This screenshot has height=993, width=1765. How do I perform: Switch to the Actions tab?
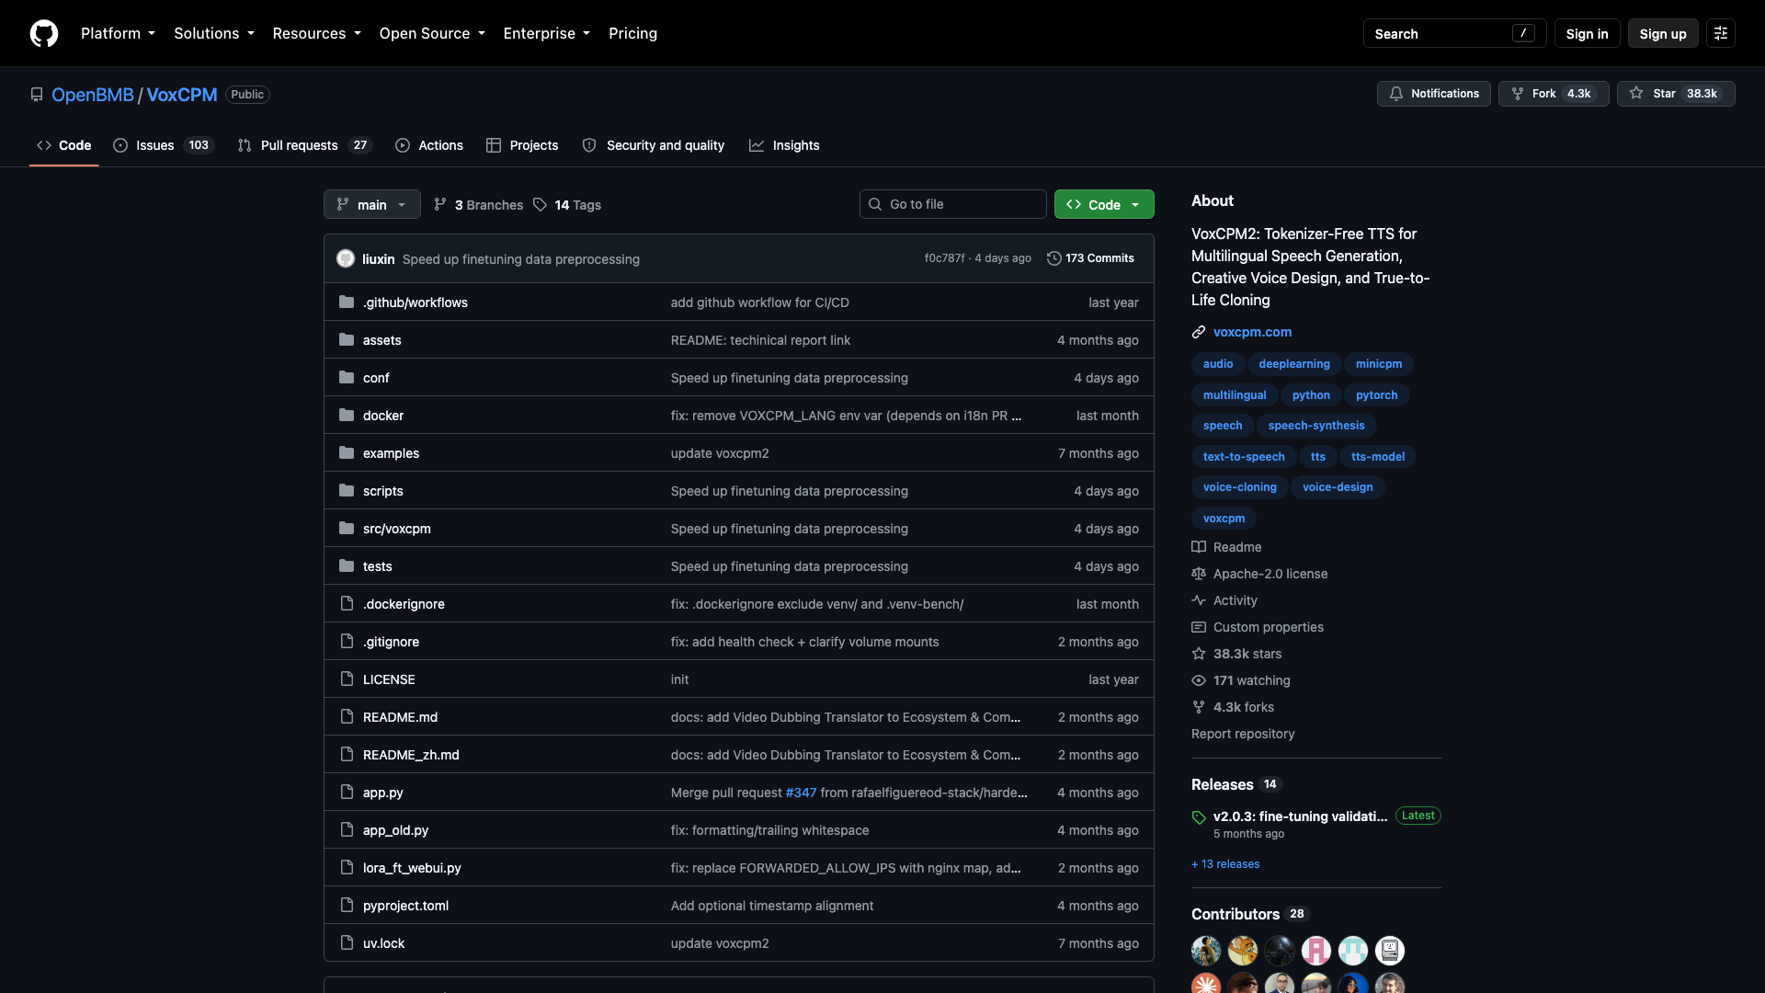(429, 145)
